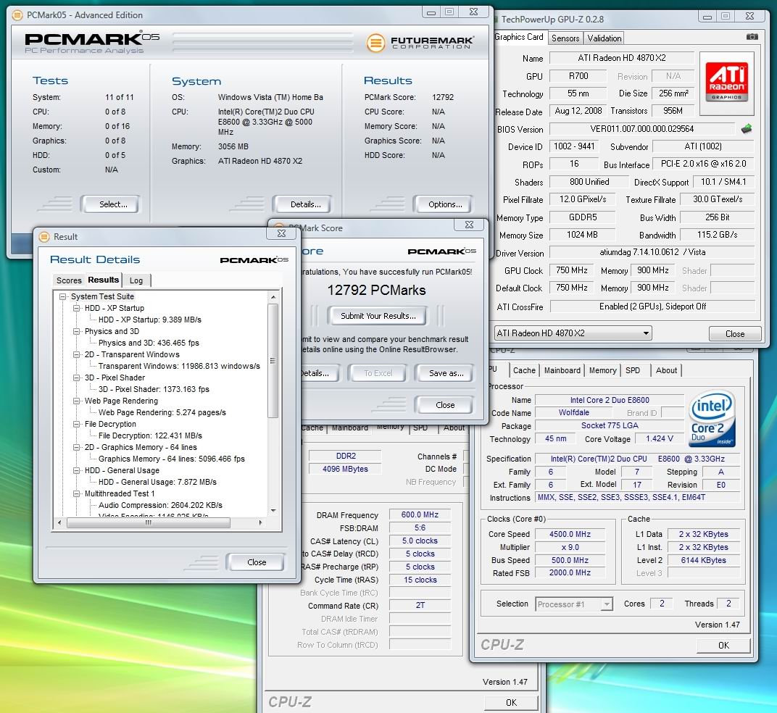The height and width of the screenshot is (713, 777).
Task: Open the Mainboard tab in front CPU-Z
Action: 562,370
